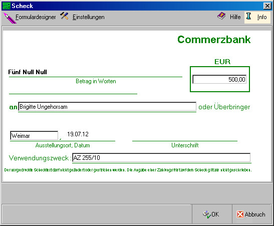Click the Info cursor icon
274x226 pixels.
coord(248,16)
